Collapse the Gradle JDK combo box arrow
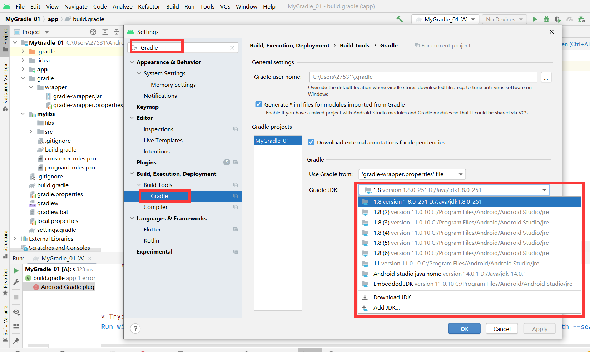Screen dimensions: 590x352 [544, 190]
